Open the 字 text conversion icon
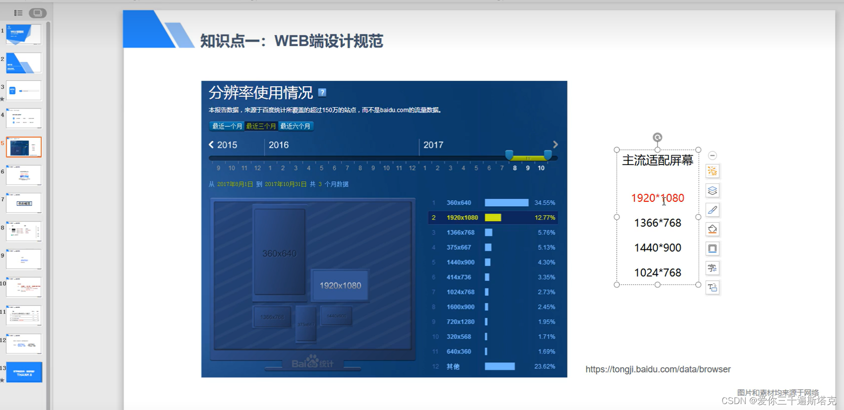844x410 pixels. pos(712,268)
